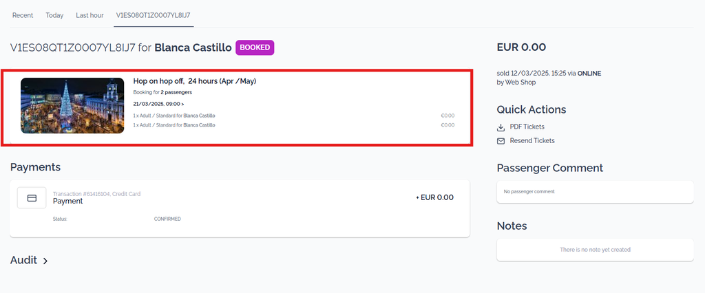Expand the Audit section chevron
This screenshot has height=293, width=705.
pos(45,261)
